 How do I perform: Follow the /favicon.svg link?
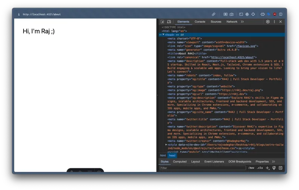[246, 46]
